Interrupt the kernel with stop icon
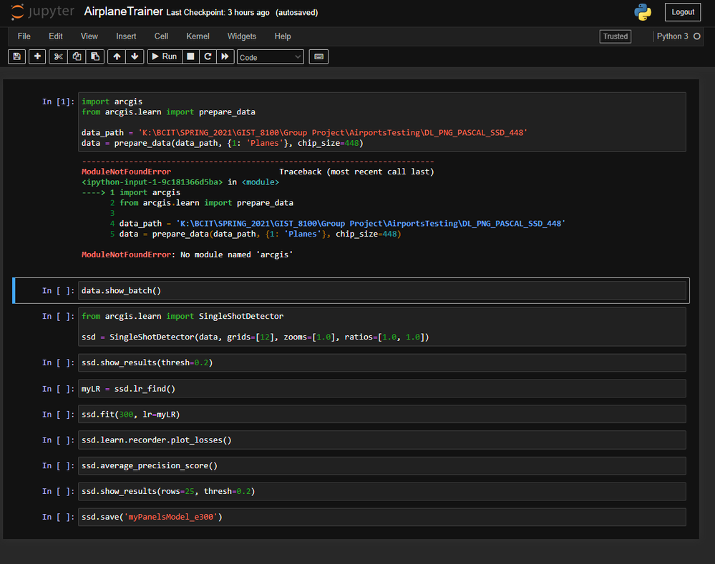Image resolution: width=715 pixels, height=564 pixels. tap(190, 56)
